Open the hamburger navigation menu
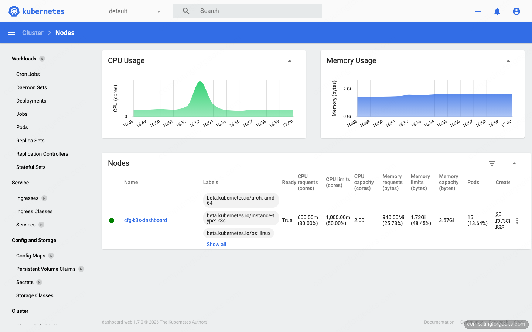This screenshot has height=332, width=532. (x=12, y=32)
